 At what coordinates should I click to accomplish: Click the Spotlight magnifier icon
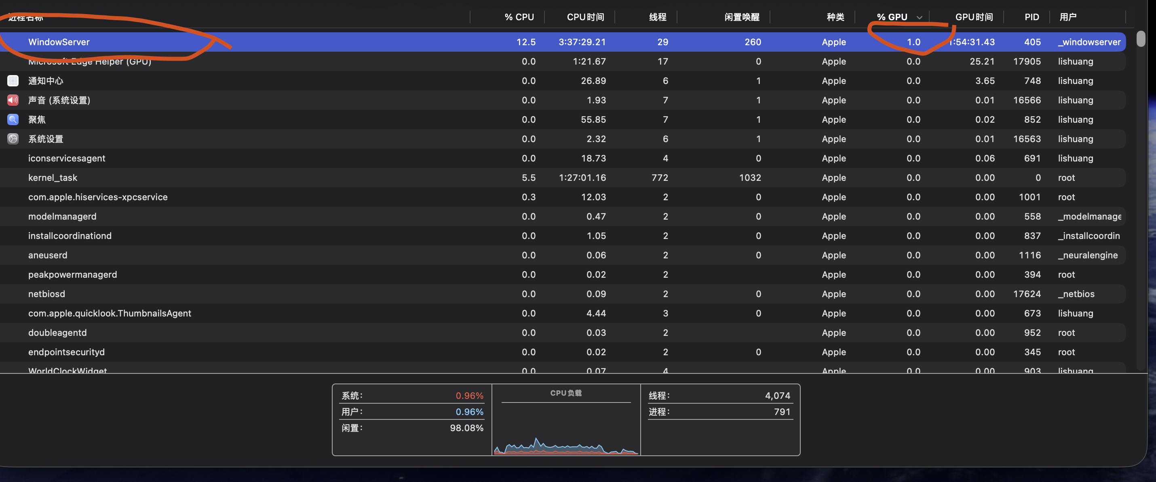point(13,119)
